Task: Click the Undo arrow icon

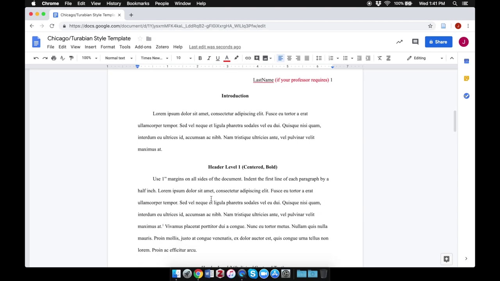Action: (36, 58)
